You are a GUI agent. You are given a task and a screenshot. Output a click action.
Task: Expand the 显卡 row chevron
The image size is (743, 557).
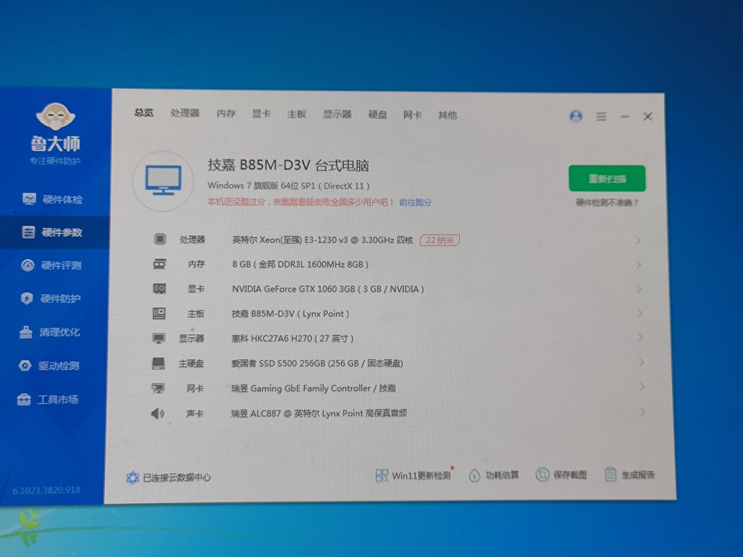[x=639, y=289]
